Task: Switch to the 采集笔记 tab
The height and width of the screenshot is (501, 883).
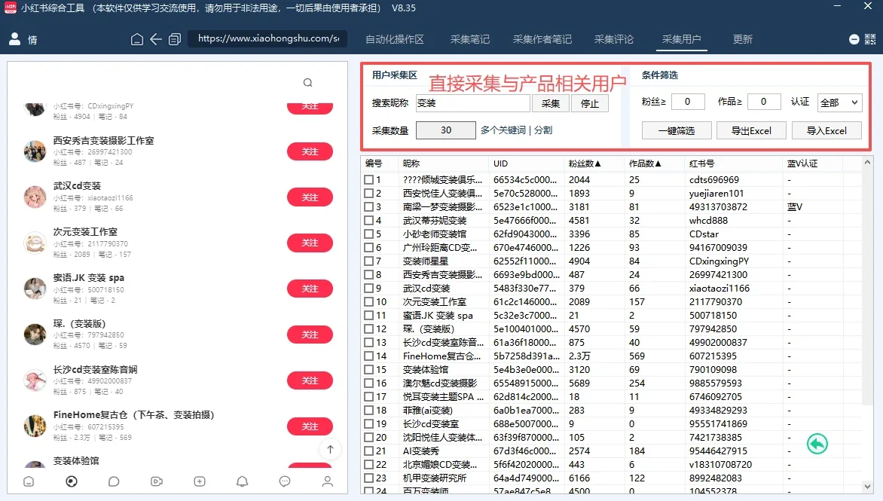Action: coord(469,39)
